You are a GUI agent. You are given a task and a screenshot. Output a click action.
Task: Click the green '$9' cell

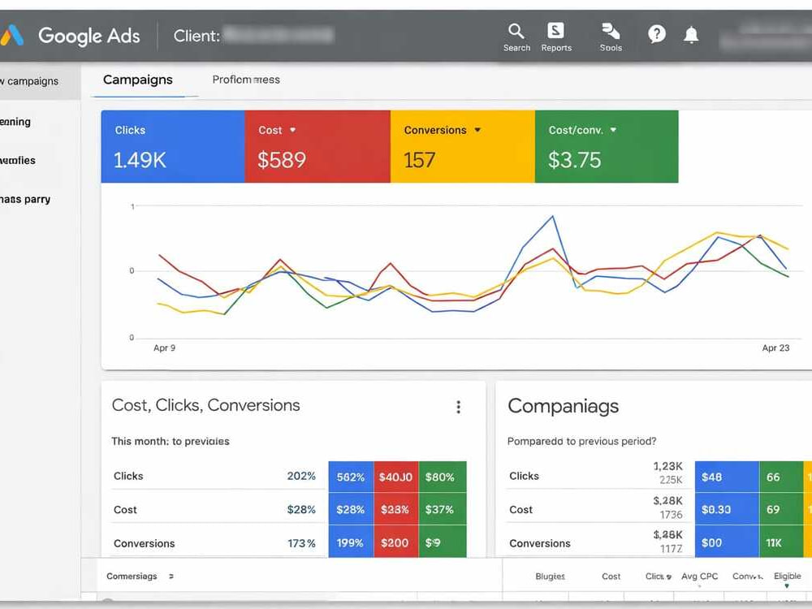tap(443, 542)
